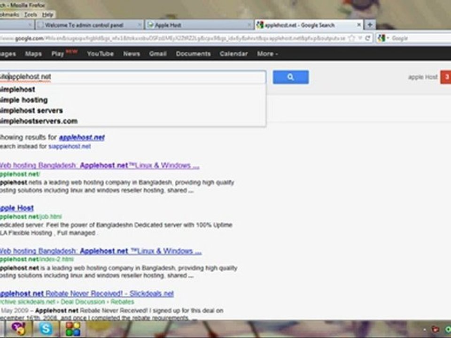Screen dimensions: 451x338
Task: Click green URL 'applehost.net/index-2.html'
Action: pos(37,259)
